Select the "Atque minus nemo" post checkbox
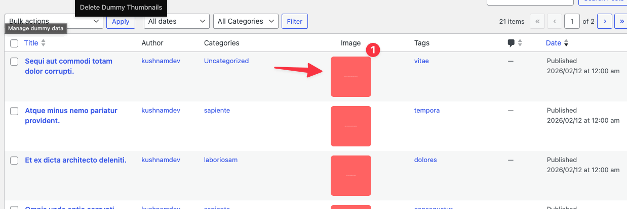The height and width of the screenshot is (209, 627). click(14, 111)
